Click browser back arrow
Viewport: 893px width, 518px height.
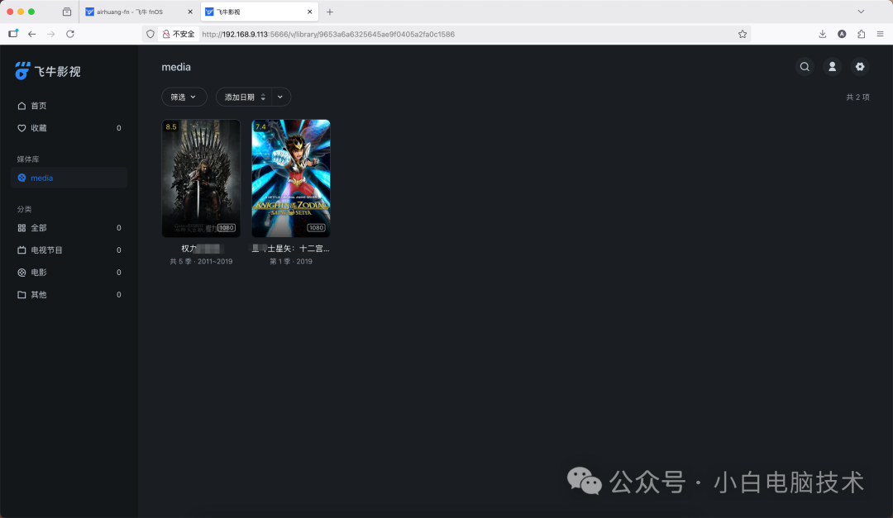point(32,34)
